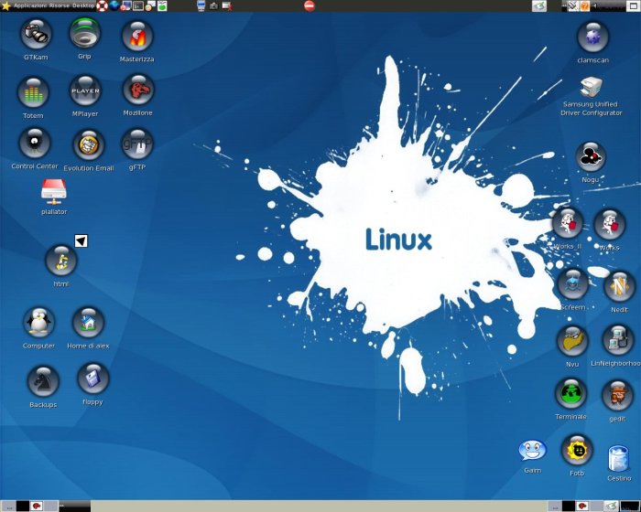The width and height of the screenshot is (641, 512).
Task: Launch Evolution Email icon
Action: click(88, 145)
